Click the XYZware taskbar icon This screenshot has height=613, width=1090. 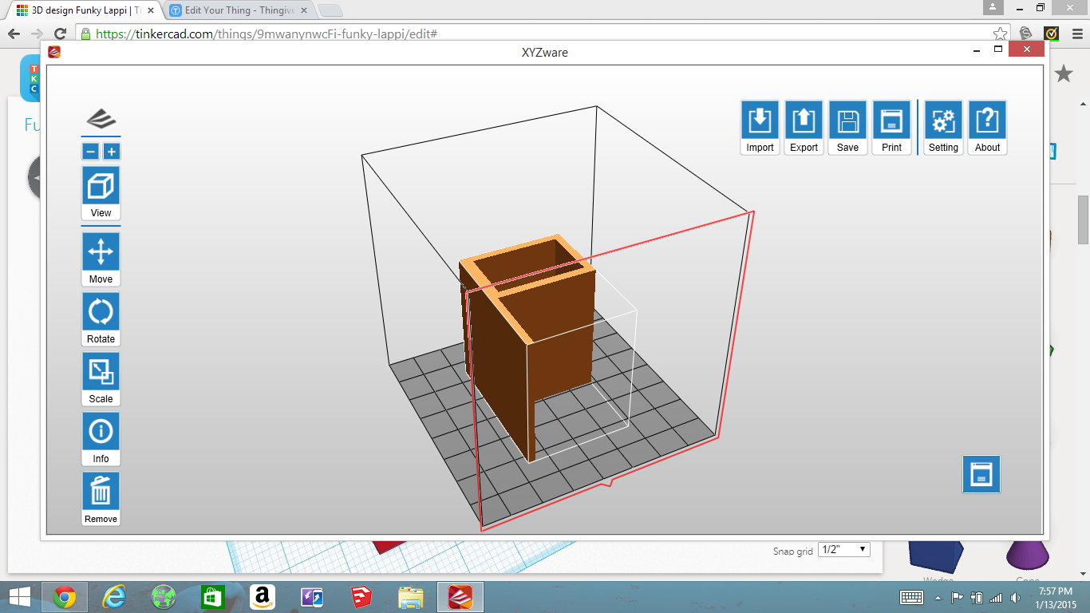(x=460, y=597)
